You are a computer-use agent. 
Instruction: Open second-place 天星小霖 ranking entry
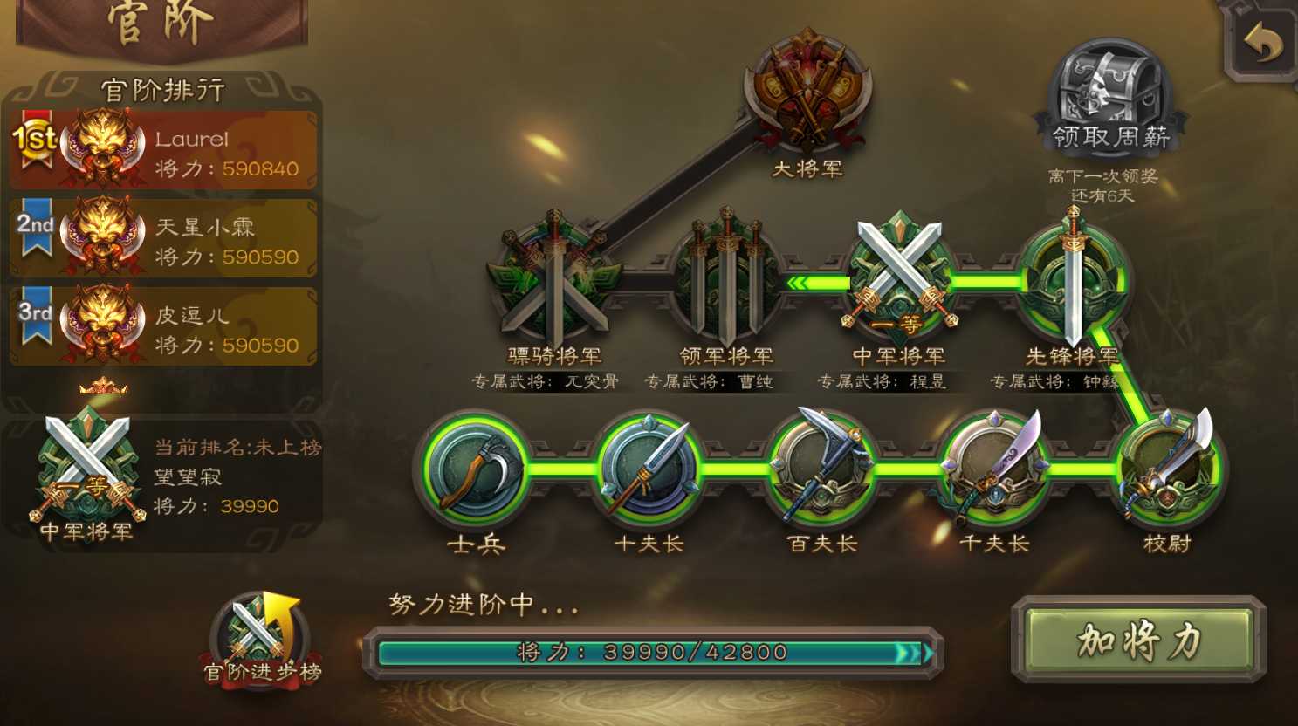tap(163, 238)
